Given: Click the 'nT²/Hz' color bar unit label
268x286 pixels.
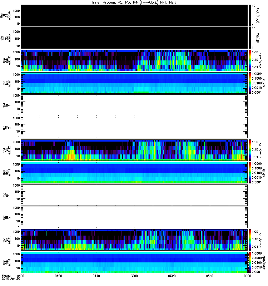Looking at the screenshot, I should [258, 38].
